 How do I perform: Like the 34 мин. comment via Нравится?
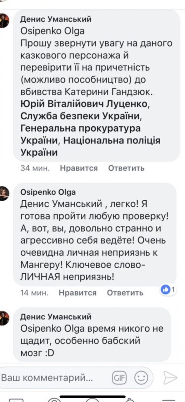(x=79, y=168)
